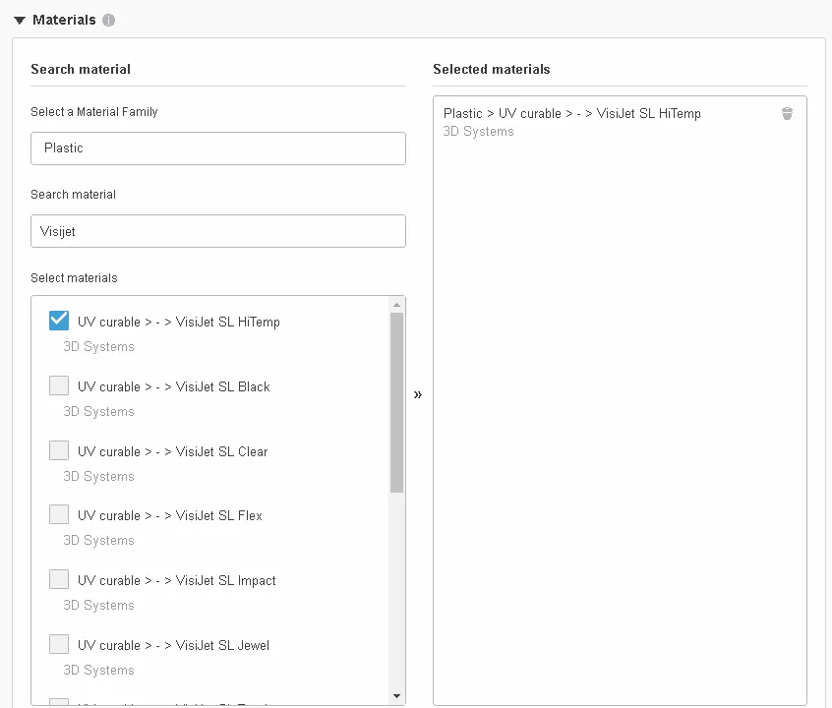Click the Search material field containing Visijet

[217, 231]
